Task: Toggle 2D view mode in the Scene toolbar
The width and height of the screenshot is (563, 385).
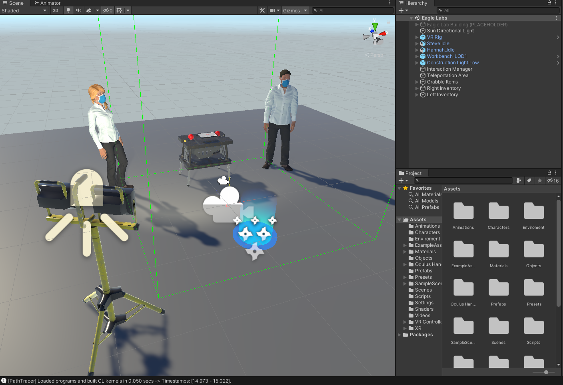Action: (x=55, y=10)
